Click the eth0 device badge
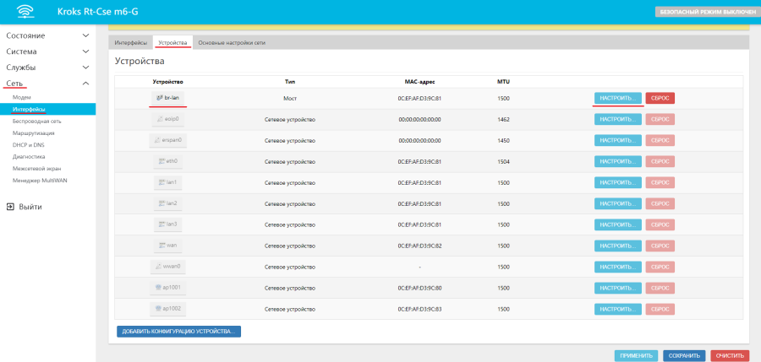The image size is (761, 362). pos(168,161)
